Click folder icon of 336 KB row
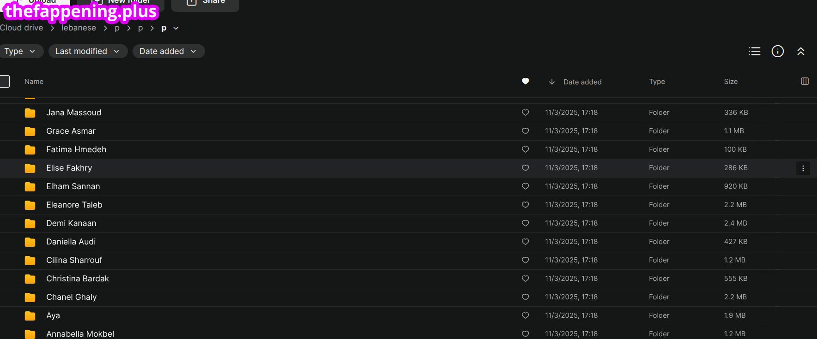 point(30,113)
